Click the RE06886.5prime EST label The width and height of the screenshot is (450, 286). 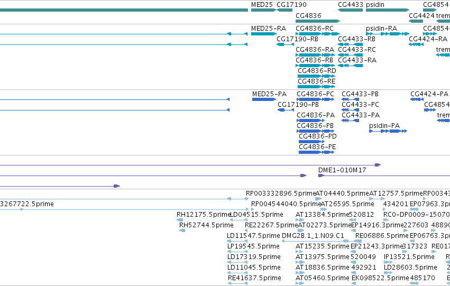(x=382, y=236)
